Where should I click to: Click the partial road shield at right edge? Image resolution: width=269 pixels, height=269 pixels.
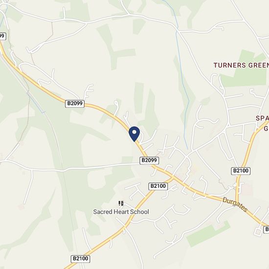(x=266, y=229)
